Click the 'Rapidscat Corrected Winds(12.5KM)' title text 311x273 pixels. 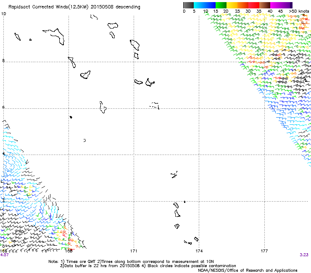[x=48, y=7]
